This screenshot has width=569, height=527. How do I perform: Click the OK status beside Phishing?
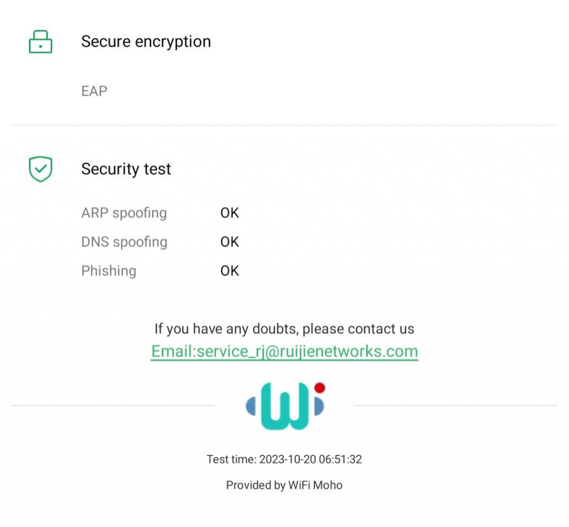[229, 270]
